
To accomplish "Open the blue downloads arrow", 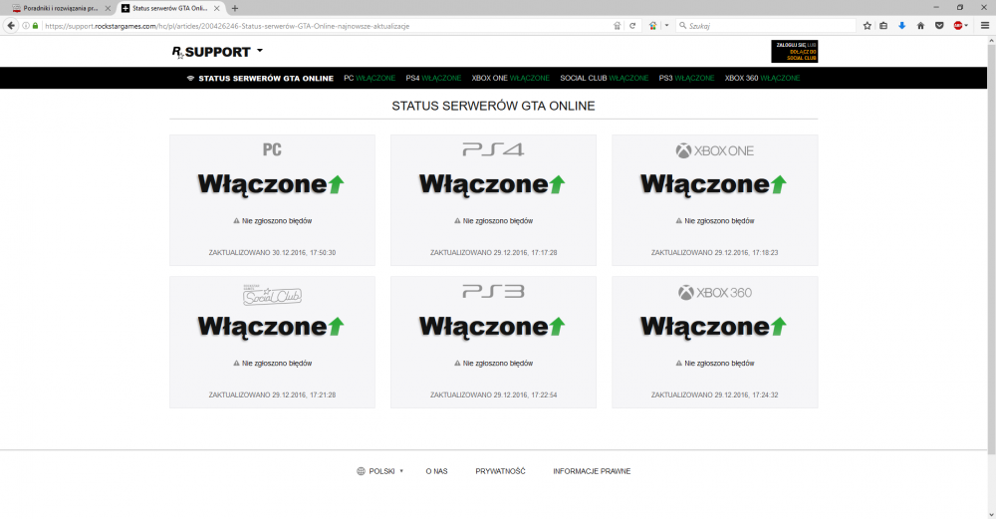I will click(x=901, y=26).
